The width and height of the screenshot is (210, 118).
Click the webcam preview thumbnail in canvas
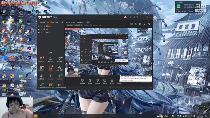(72, 72)
